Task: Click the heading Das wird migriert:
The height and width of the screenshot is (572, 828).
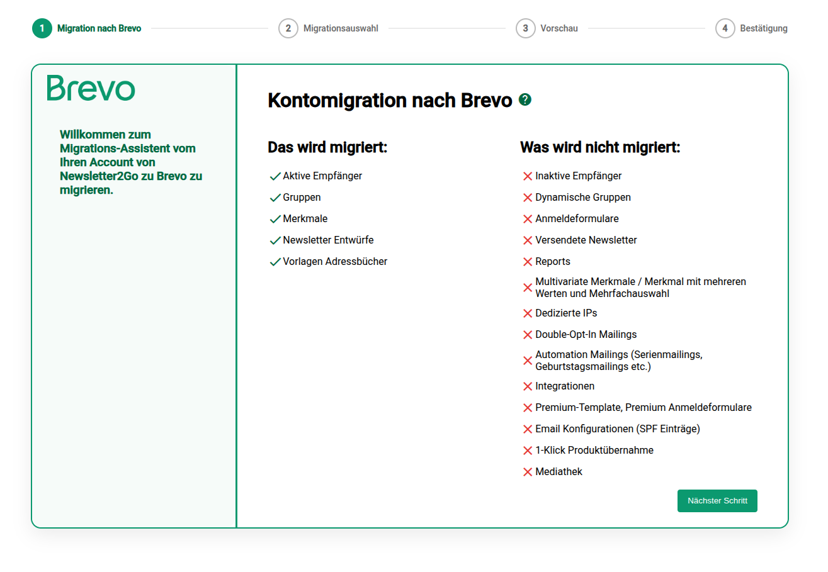Action: click(x=327, y=147)
